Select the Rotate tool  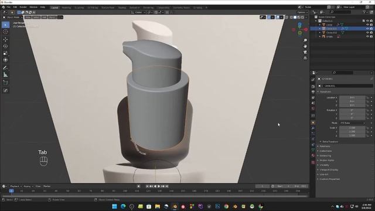pyautogui.click(x=5, y=46)
